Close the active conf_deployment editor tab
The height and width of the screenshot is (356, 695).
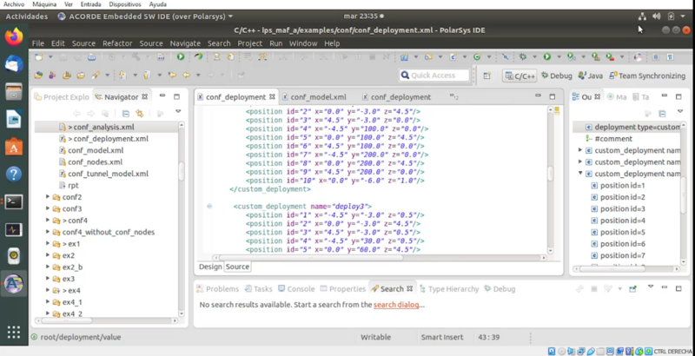(x=272, y=96)
